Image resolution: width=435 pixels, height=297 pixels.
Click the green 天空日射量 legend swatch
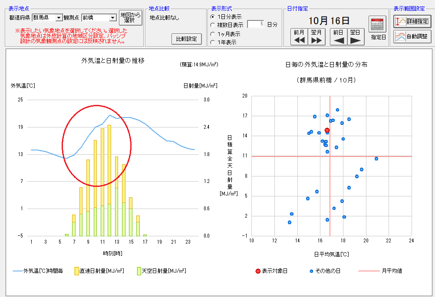click(x=139, y=271)
